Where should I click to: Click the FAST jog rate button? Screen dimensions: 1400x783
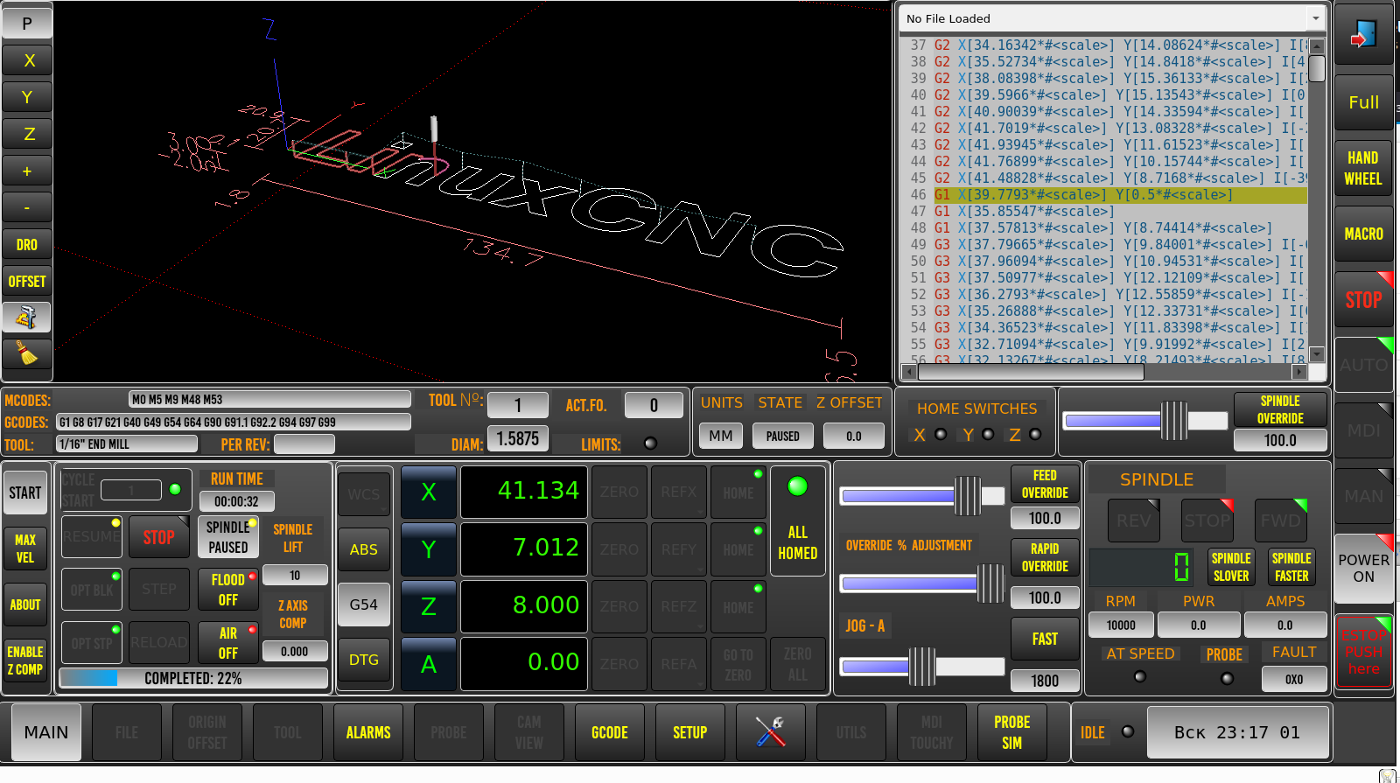click(1045, 640)
